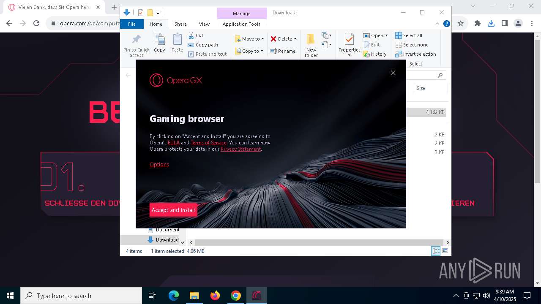
Task: Click the Rename button
Action: 283,51
